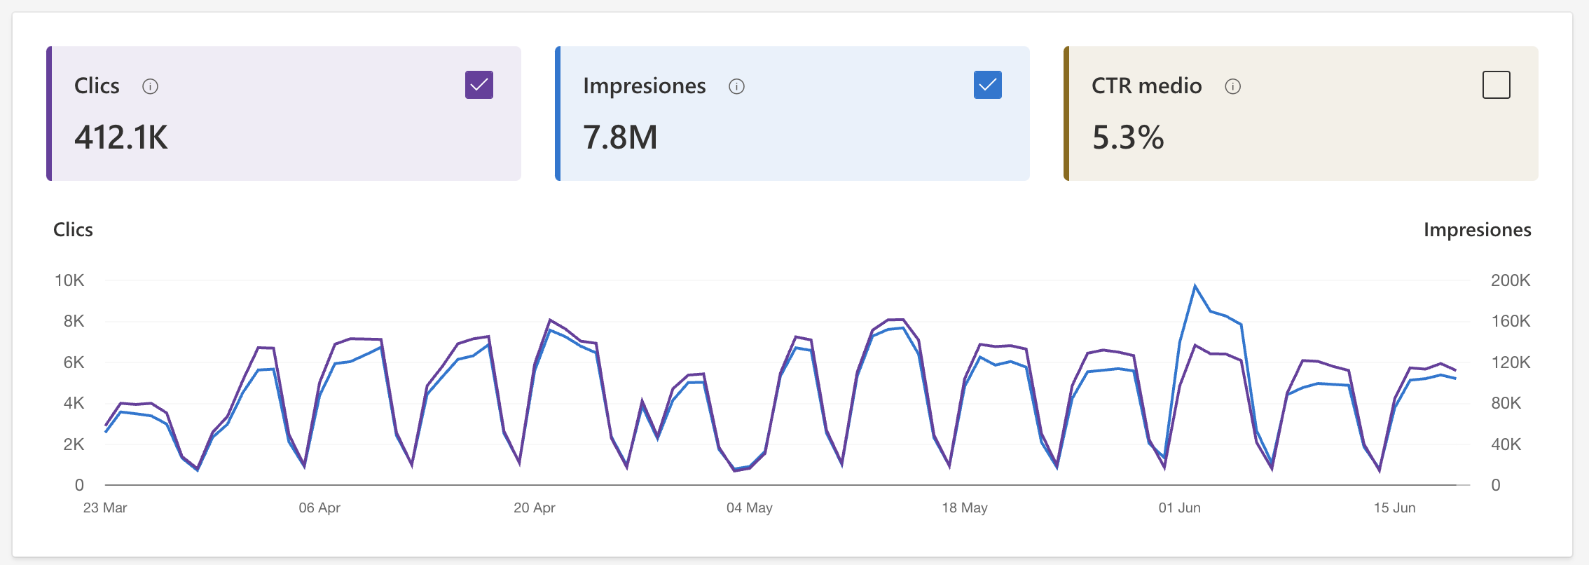
Task: Select the 5.3% average CTR value
Action: tap(1128, 137)
